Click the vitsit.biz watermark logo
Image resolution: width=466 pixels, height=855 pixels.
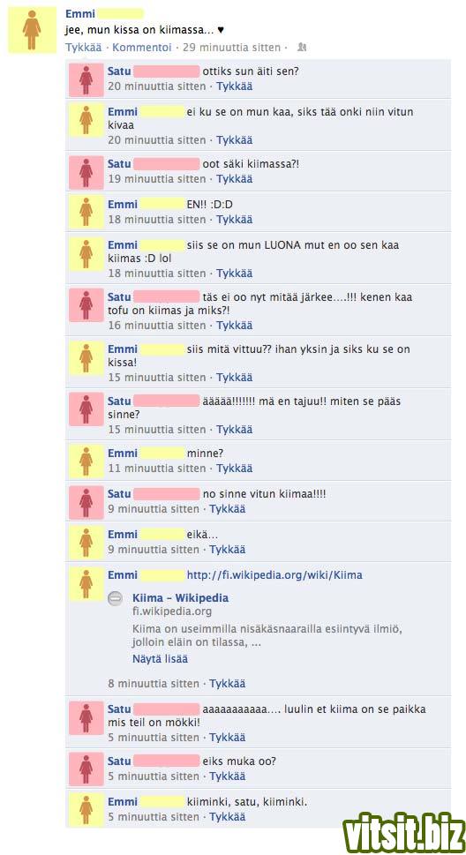click(x=404, y=834)
